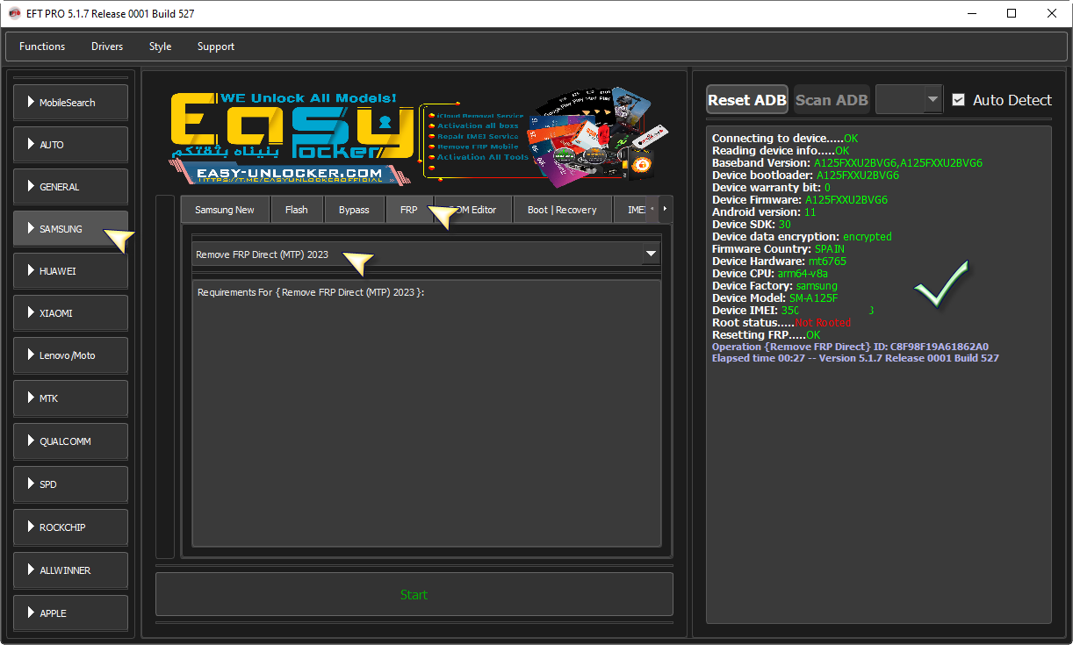Switch to the Boot | Recovery tab

tap(562, 210)
